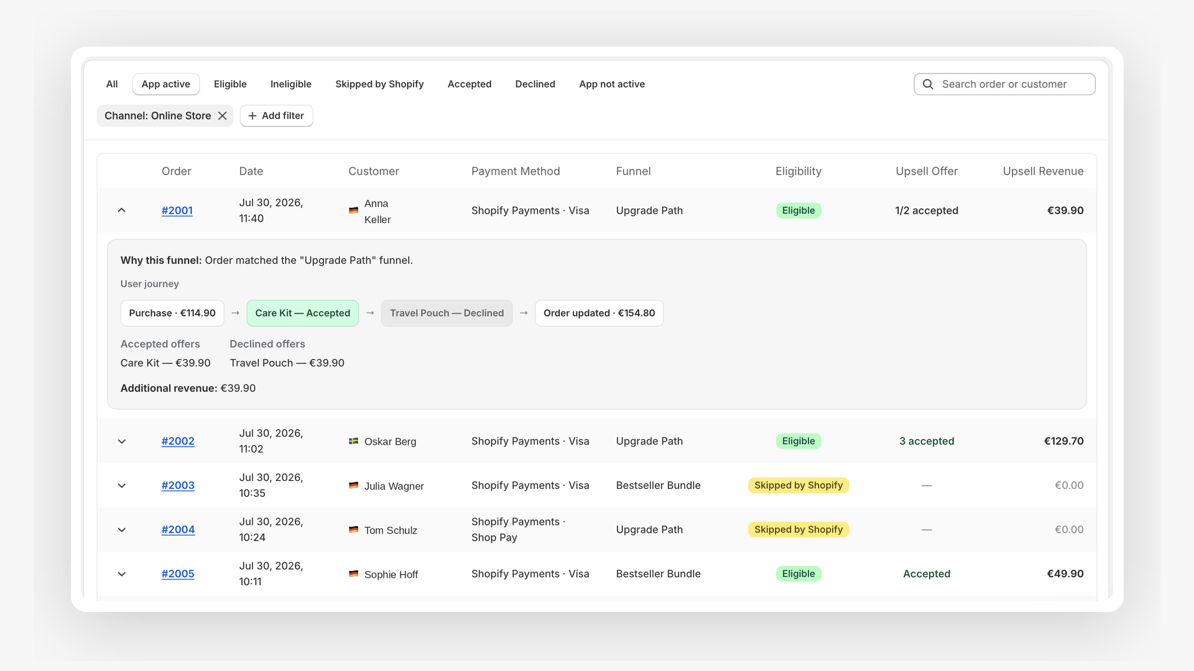
Task: Click the flag icon beside Julia Wagner
Action: click(353, 485)
